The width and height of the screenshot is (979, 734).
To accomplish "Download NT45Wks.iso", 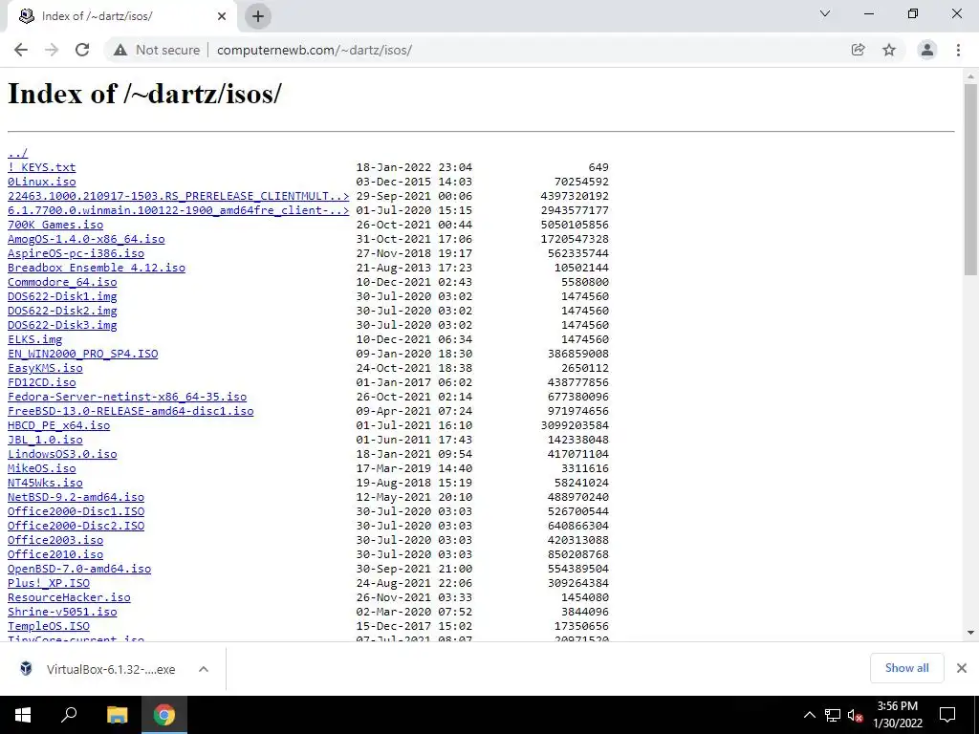I will click(x=45, y=483).
